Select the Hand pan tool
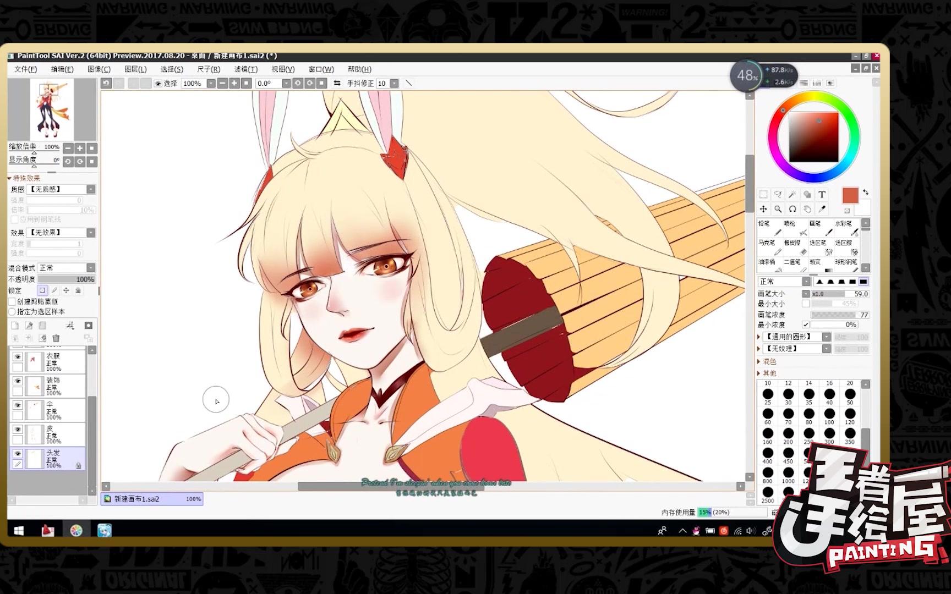This screenshot has width=951, height=594. [807, 209]
